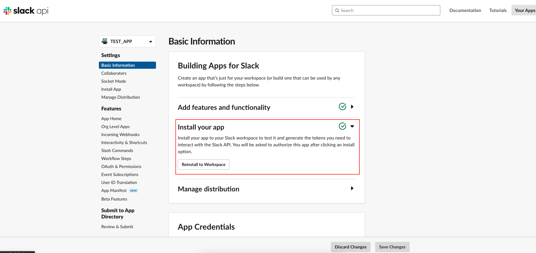Click the search magnifier icon

pos(337,11)
